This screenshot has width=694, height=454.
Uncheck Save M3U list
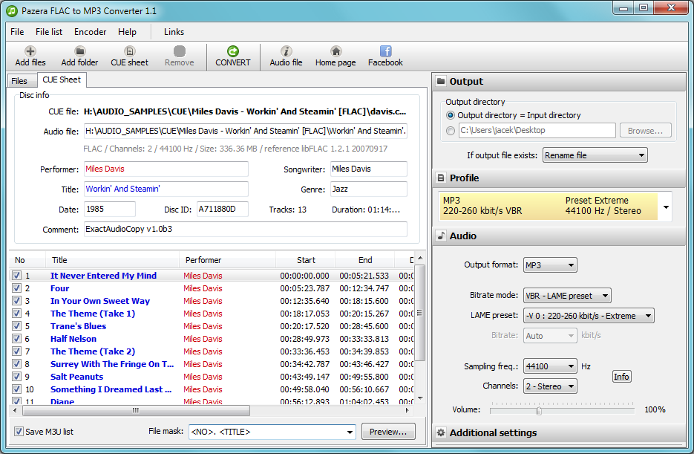tap(17, 431)
